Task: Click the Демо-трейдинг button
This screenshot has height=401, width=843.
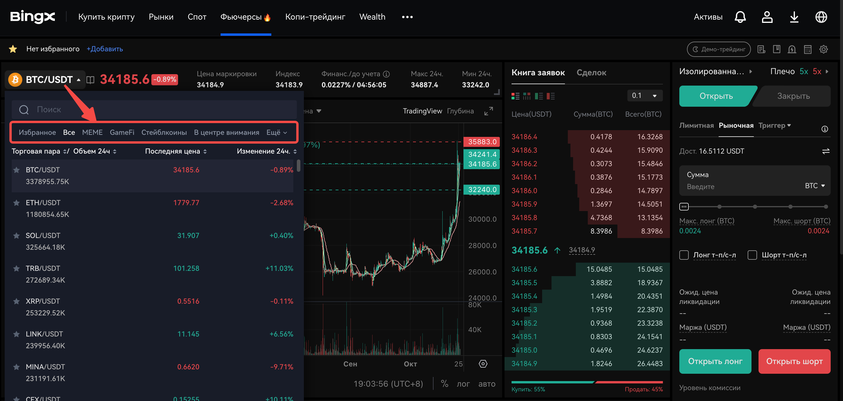Action: [719, 49]
